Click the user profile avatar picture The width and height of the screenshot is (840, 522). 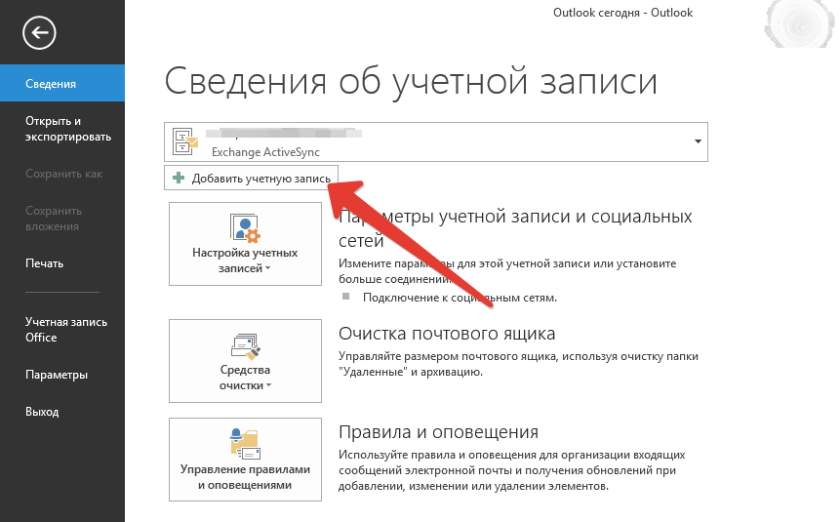tap(798, 23)
